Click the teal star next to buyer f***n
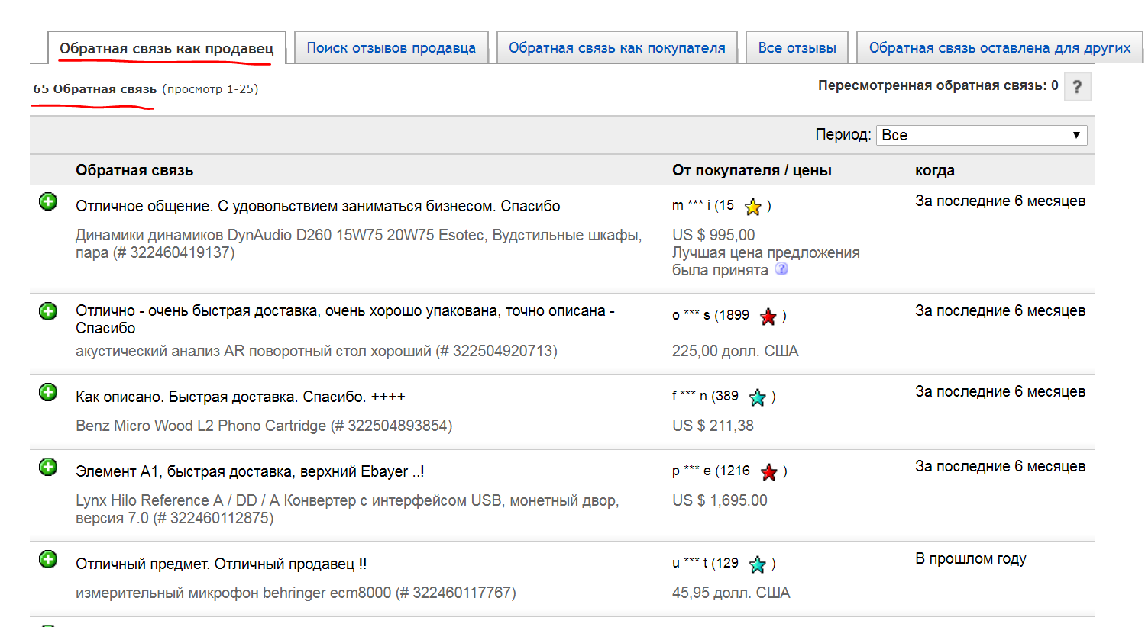Viewport: 1145px width, 627px height. point(758,397)
